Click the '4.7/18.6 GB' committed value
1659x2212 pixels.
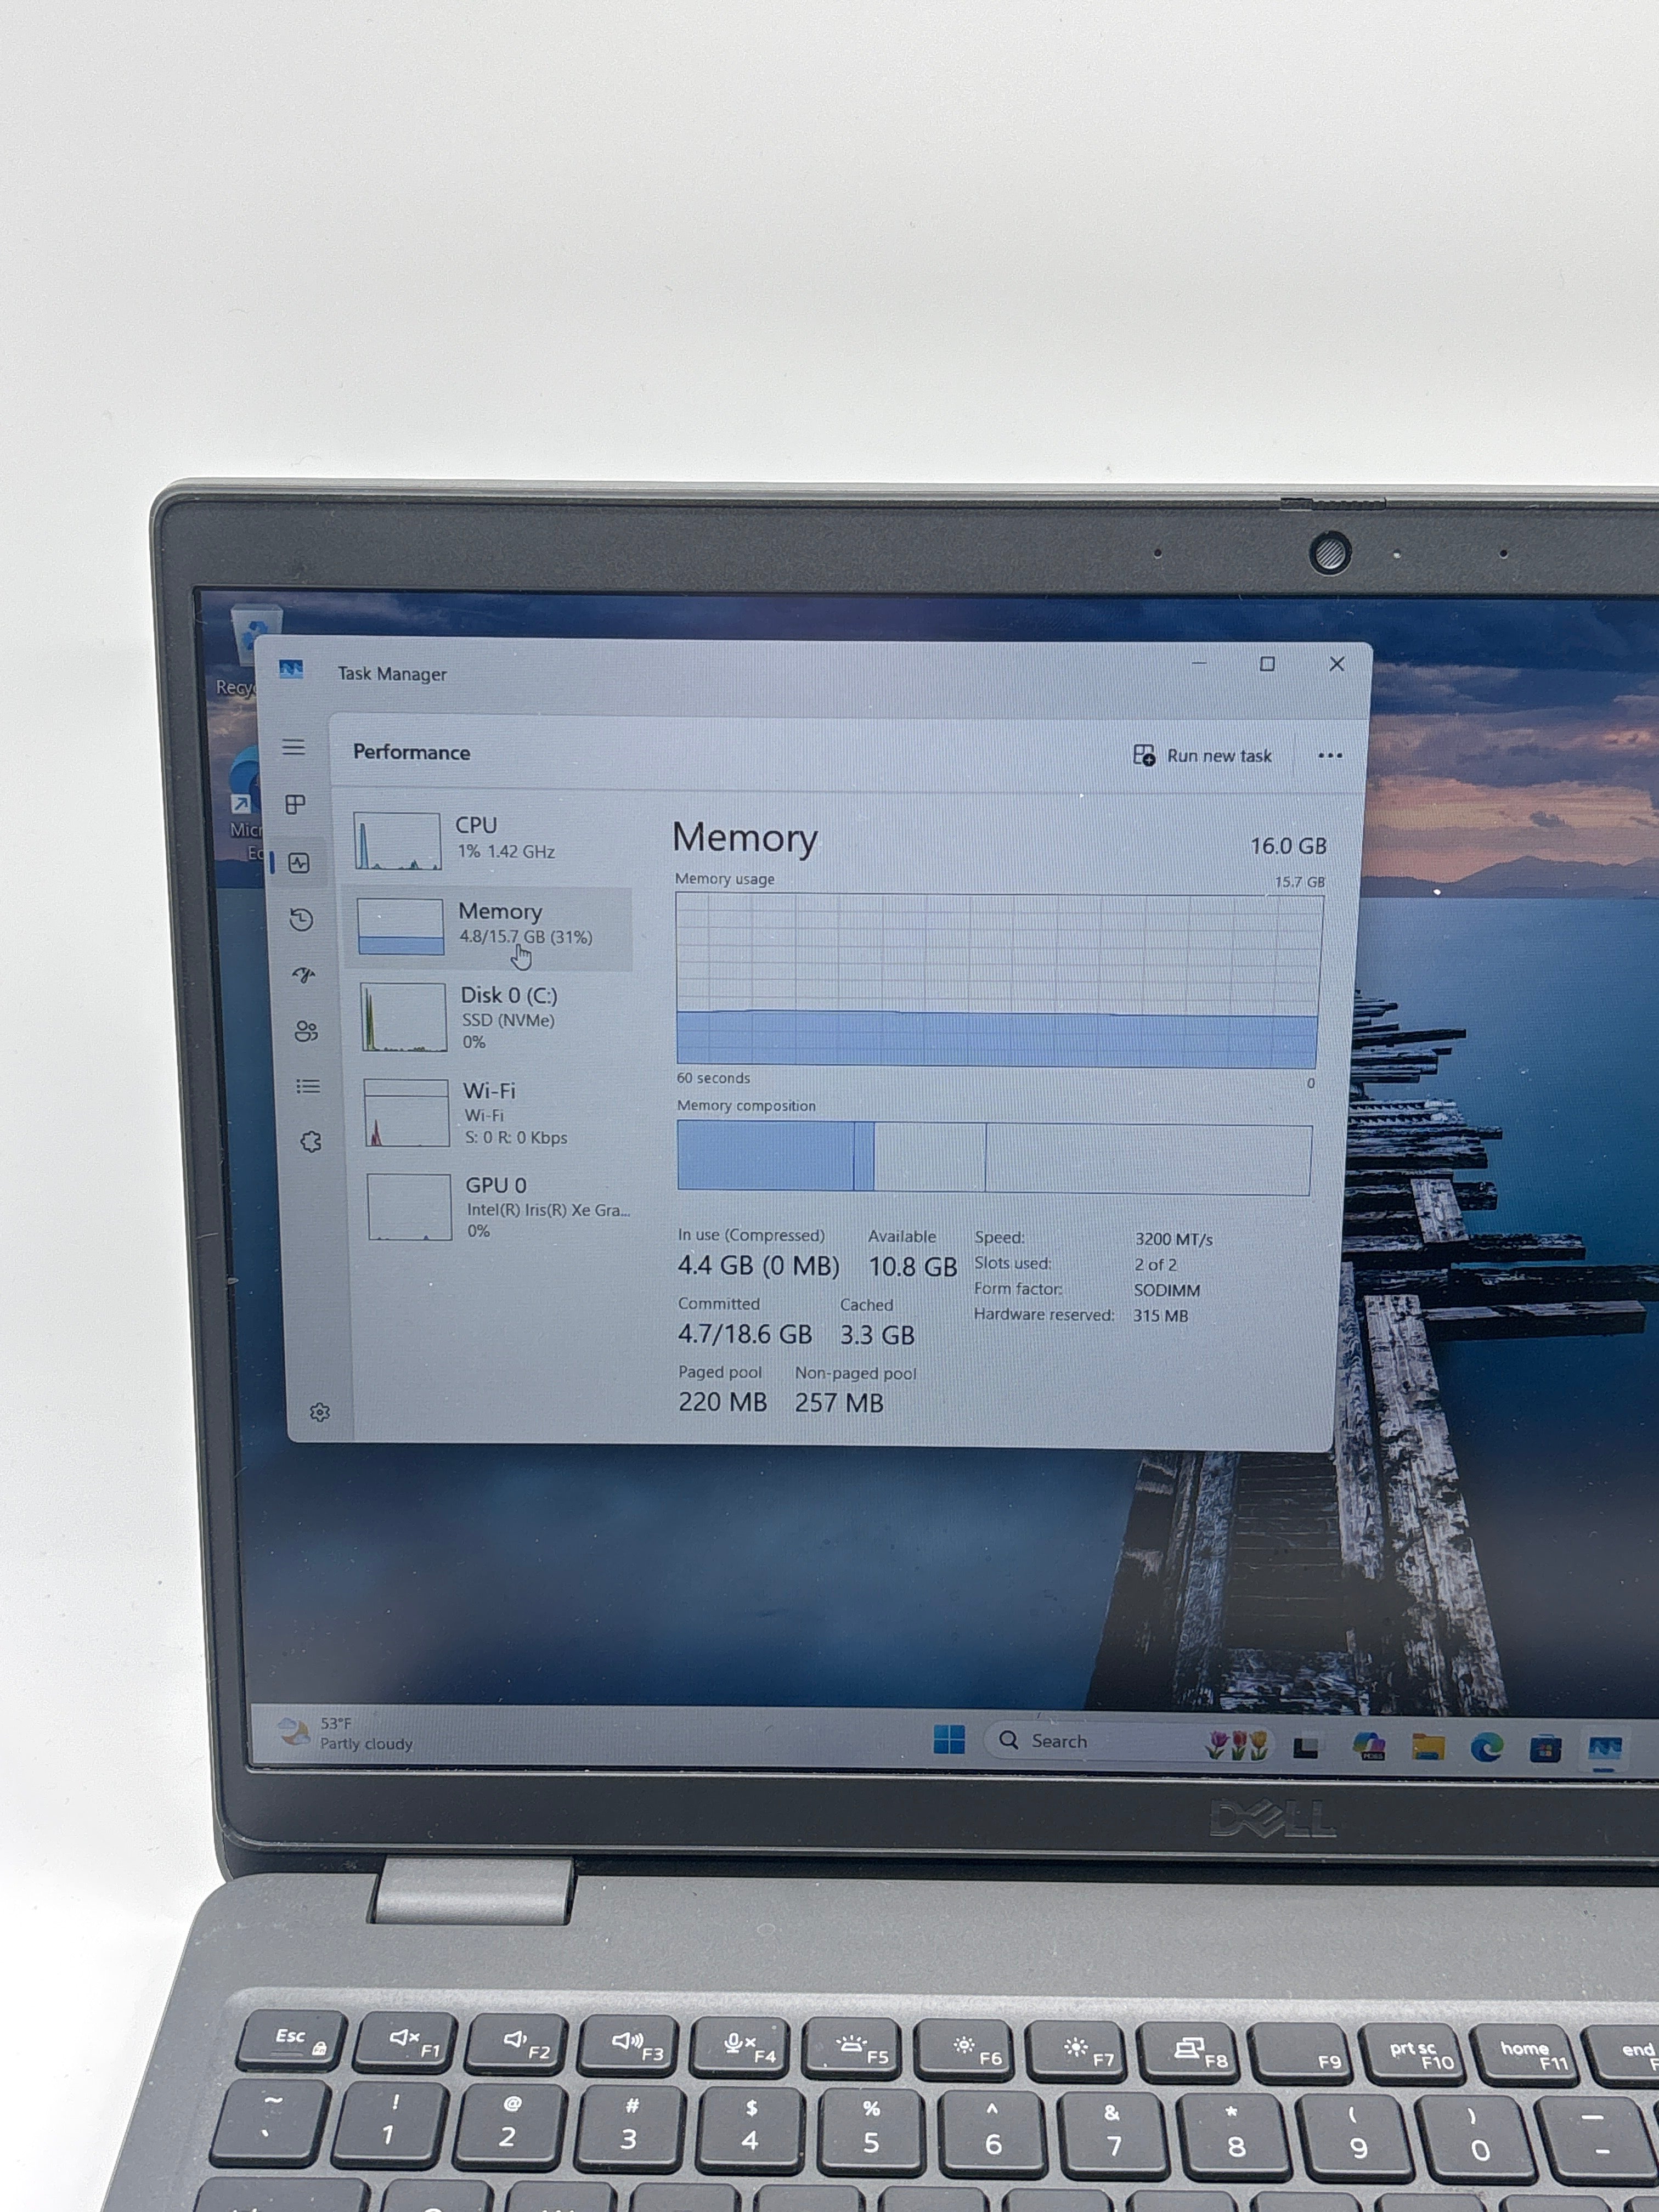[x=745, y=1334]
